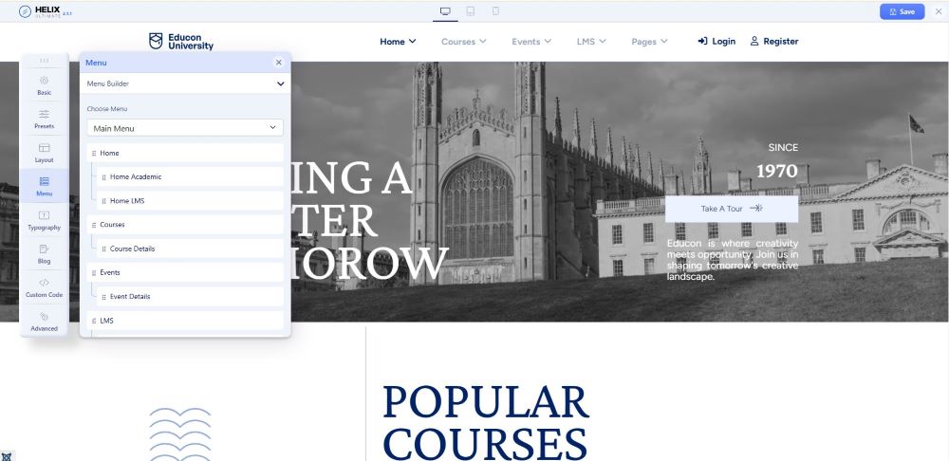Select the Home menu tree item
Image resolution: width=949 pixels, height=461 pixels.
(x=185, y=153)
